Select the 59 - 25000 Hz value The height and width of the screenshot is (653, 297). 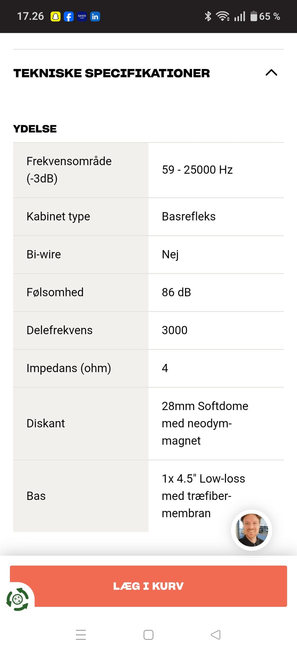[197, 170]
